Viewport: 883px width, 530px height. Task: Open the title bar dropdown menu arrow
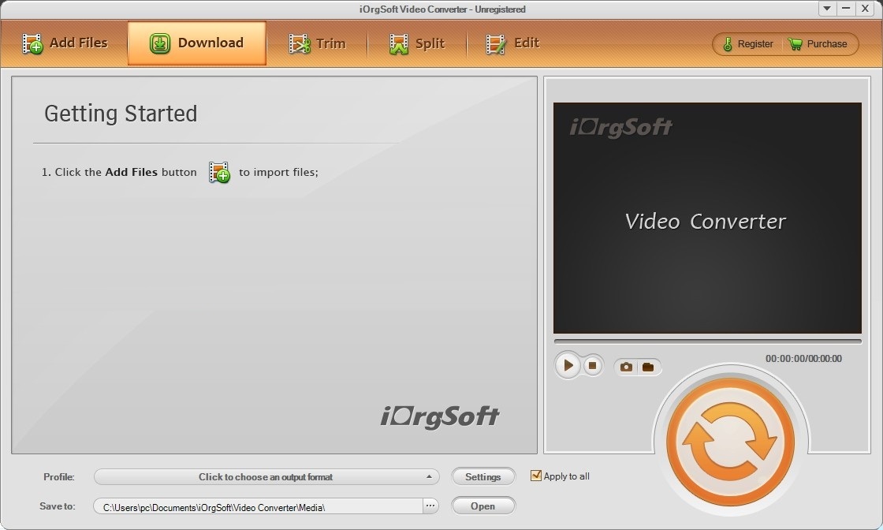coord(827,9)
